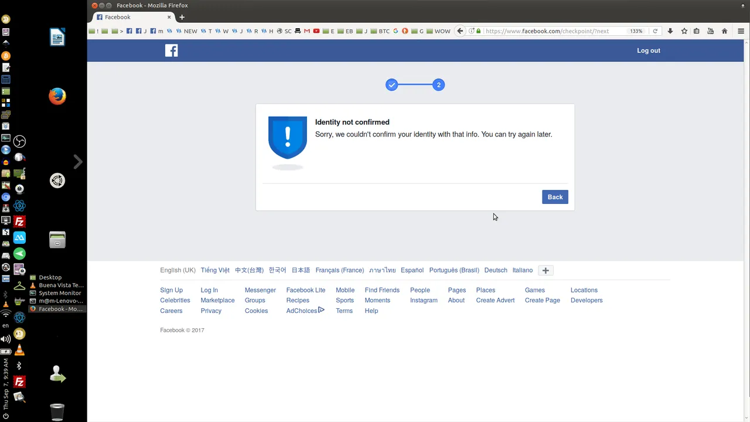Open the NEW bookmark in toolbar

click(187, 31)
